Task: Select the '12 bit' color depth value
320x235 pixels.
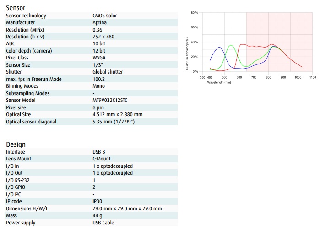Action: pos(99,51)
